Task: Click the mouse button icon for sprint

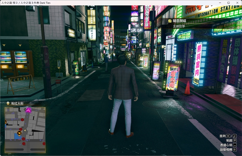Action: click(235, 136)
